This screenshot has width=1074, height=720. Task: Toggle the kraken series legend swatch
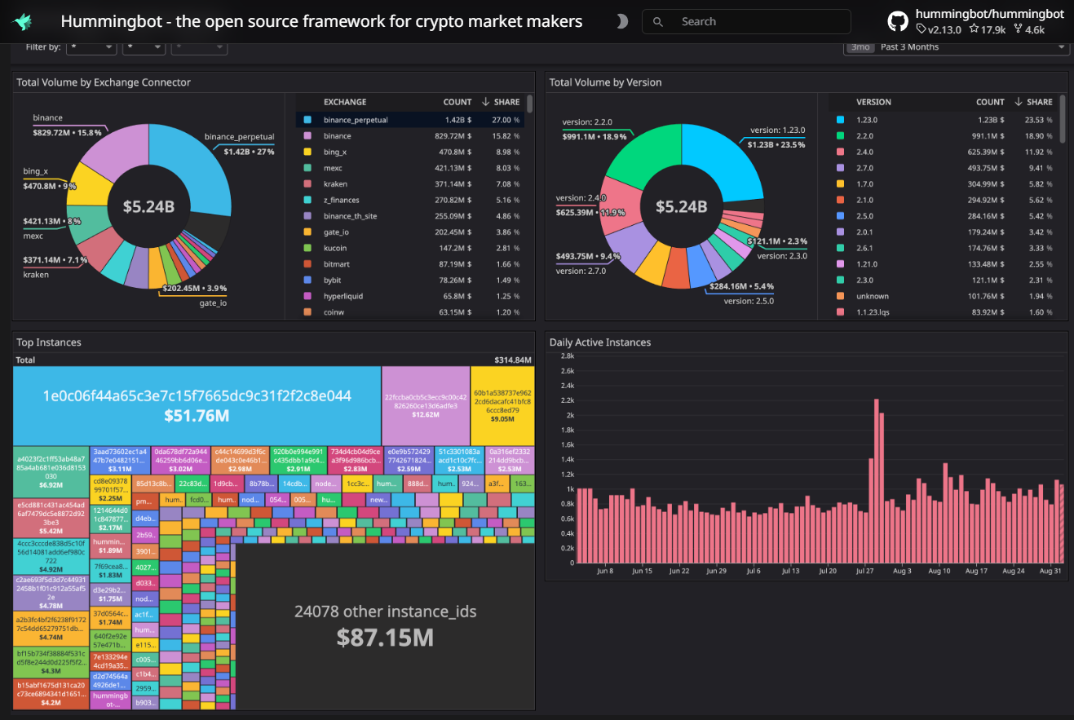pos(307,184)
